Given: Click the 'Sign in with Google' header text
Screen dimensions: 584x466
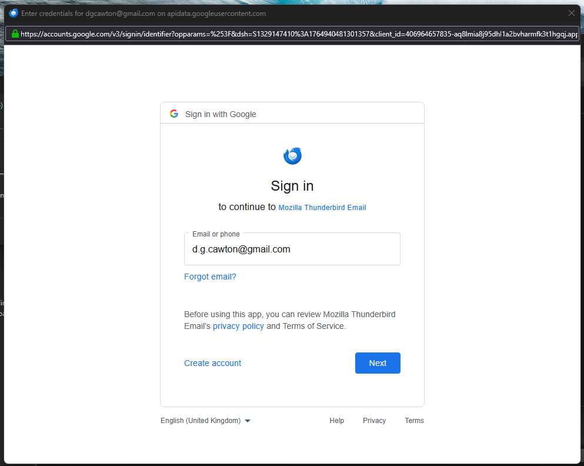Looking at the screenshot, I should pos(221,114).
